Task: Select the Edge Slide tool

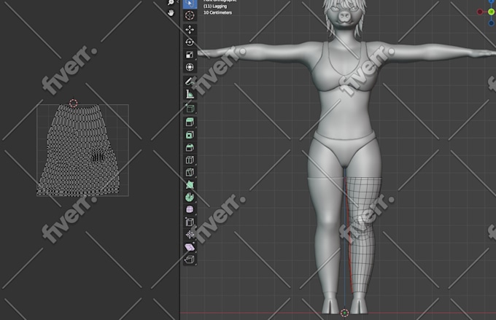Action: point(190,222)
